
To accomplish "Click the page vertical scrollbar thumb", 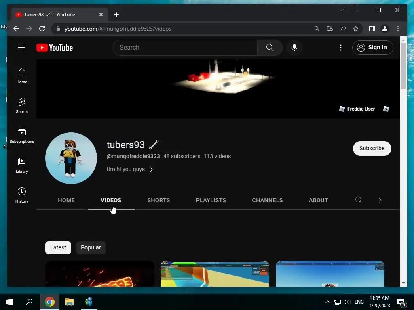I will pyautogui.click(x=403, y=66).
